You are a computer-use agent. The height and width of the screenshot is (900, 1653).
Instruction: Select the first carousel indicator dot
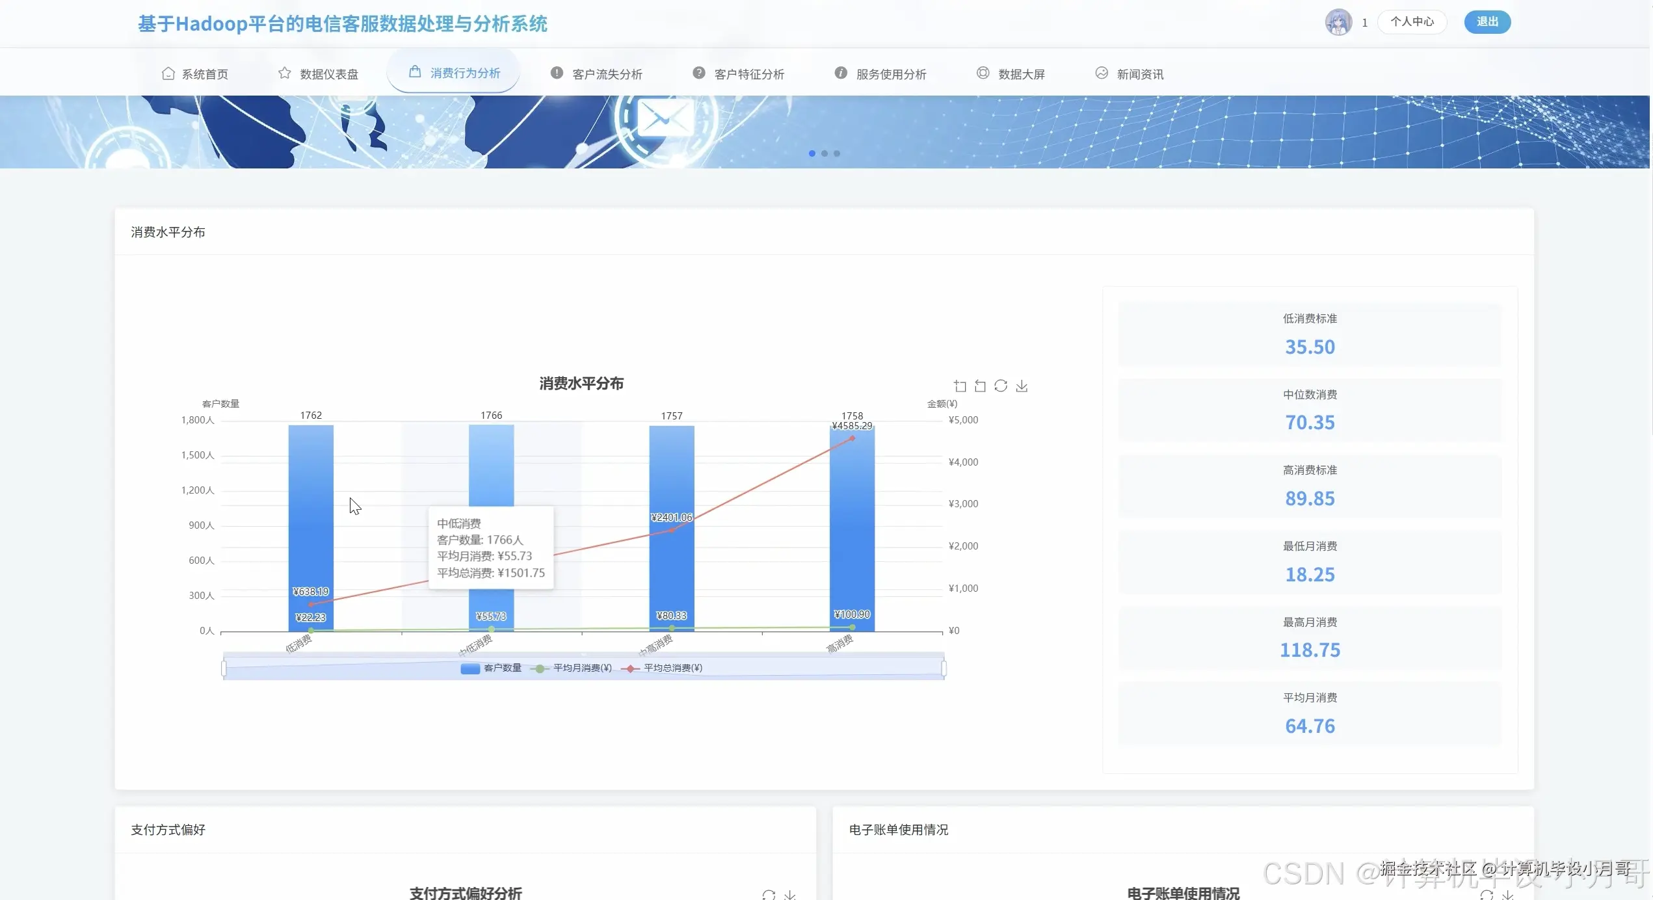click(x=812, y=153)
